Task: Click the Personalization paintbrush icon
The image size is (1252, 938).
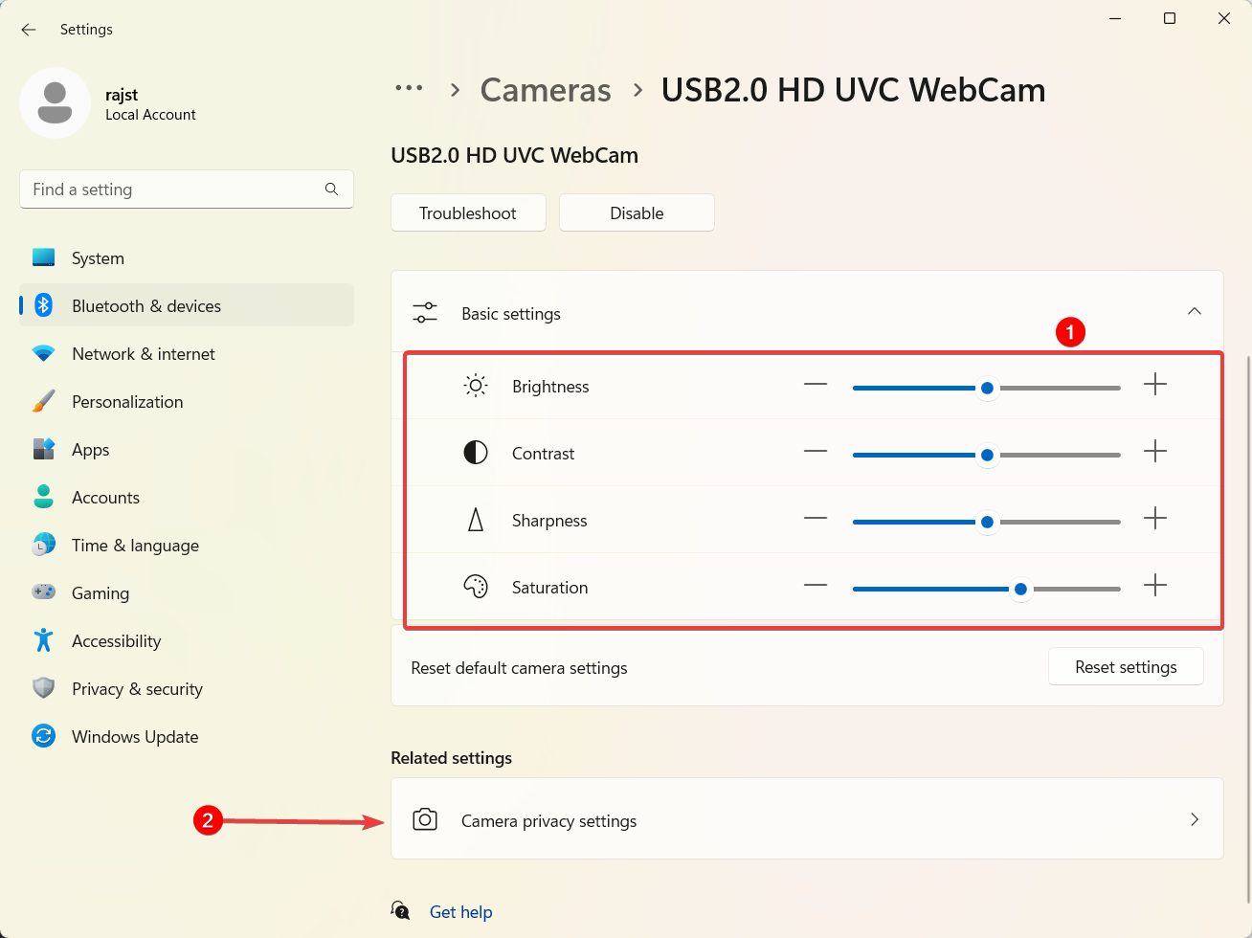Action: [x=43, y=401]
